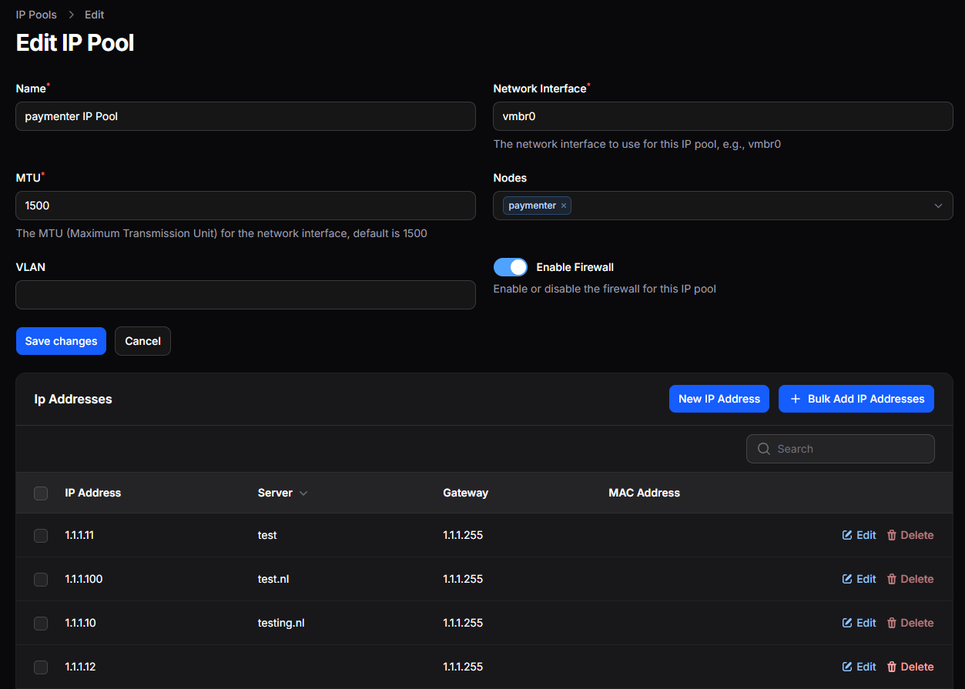Click the trash icon for 1.1.1.100 row
This screenshot has width=965, height=689.
point(892,579)
